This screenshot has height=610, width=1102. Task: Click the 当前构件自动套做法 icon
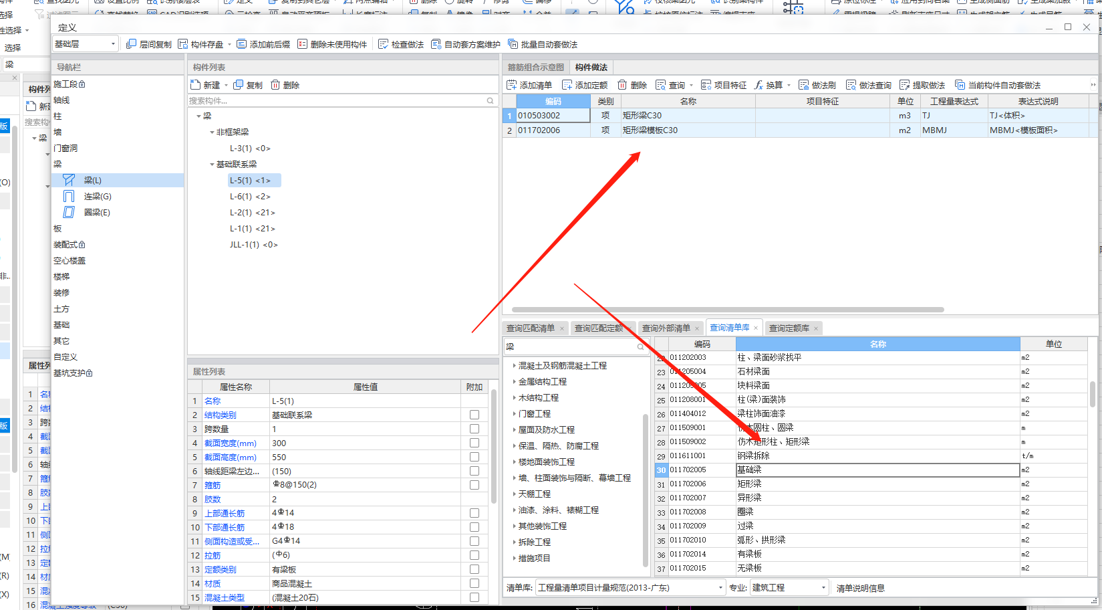[x=960, y=85]
